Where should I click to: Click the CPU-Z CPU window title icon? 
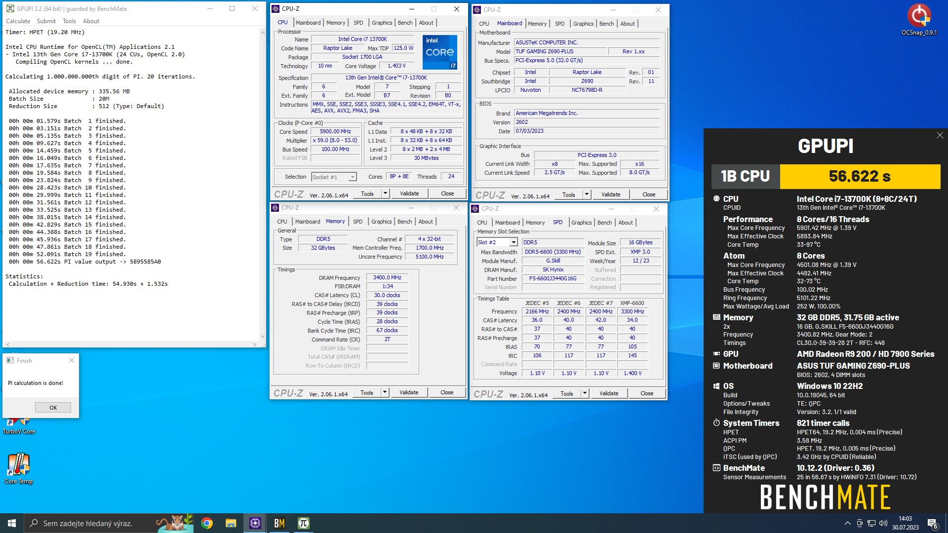(x=276, y=9)
